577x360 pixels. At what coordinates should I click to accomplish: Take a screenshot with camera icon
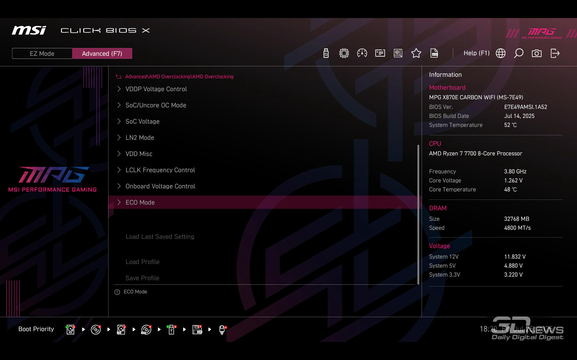(536, 53)
